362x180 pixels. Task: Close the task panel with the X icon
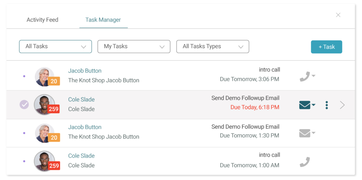click(338, 15)
